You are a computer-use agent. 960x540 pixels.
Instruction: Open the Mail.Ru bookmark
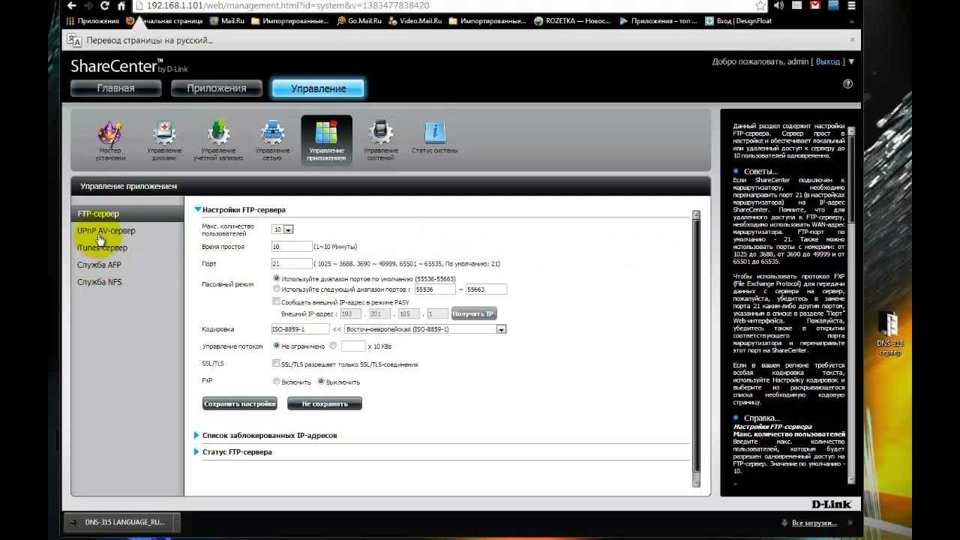[226, 21]
